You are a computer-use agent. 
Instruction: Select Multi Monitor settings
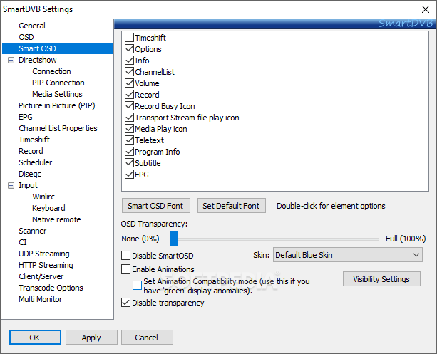pyautogui.click(x=40, y=299)
